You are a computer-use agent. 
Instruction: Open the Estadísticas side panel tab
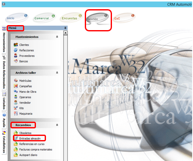pos(4,142)
